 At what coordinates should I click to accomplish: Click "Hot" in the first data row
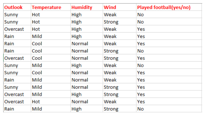pos(36,15)
